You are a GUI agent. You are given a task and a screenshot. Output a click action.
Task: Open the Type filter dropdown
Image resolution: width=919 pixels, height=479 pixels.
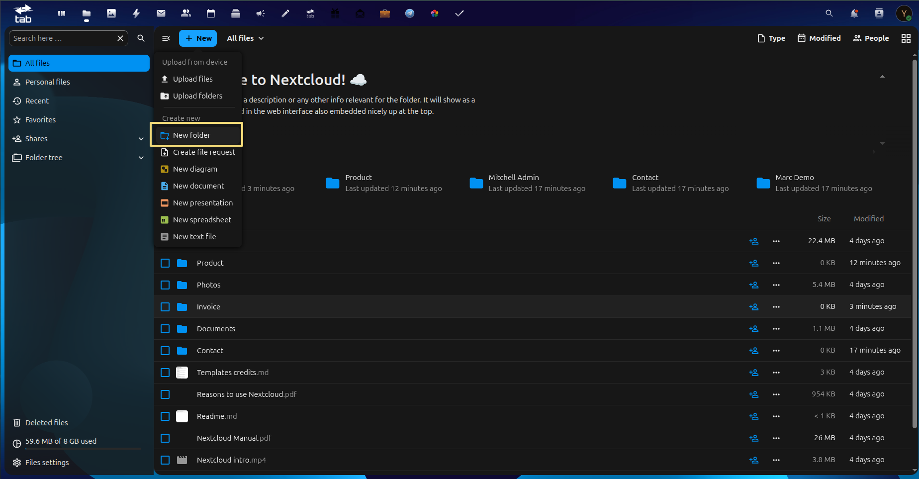pyautogui.click(x=771, y=38)
